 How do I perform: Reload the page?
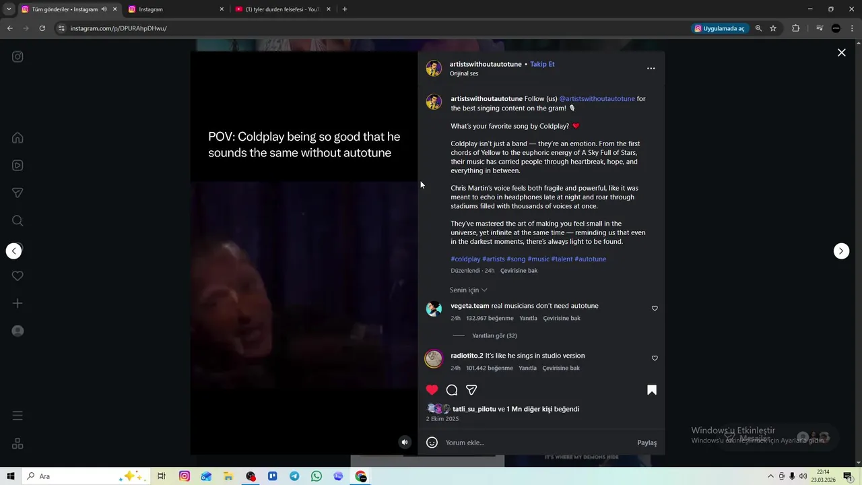tap(42, 28)
